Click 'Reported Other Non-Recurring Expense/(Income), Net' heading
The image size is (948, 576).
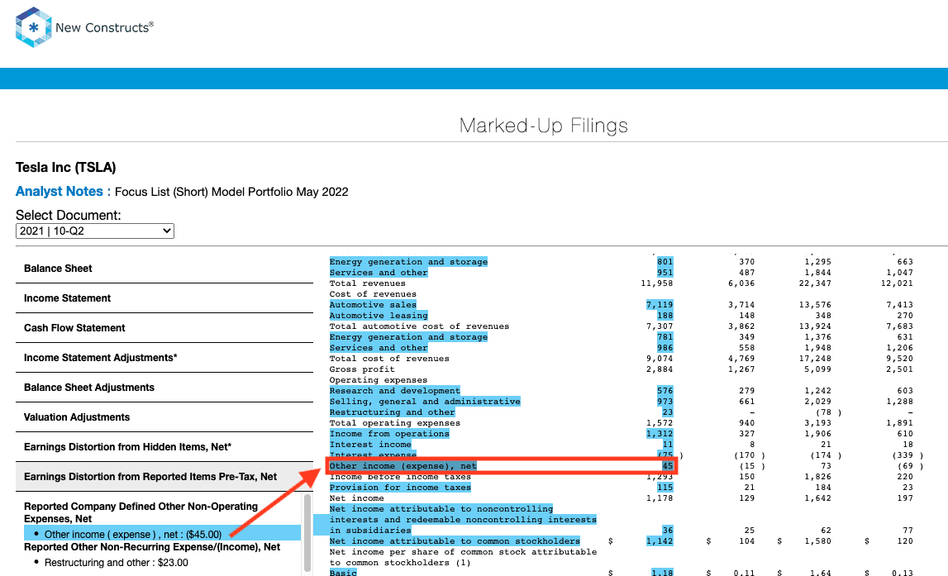152,547
